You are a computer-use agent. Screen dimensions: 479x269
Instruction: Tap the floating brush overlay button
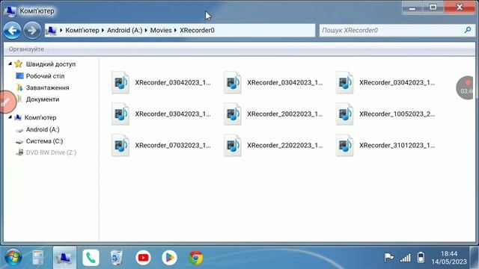7,102
